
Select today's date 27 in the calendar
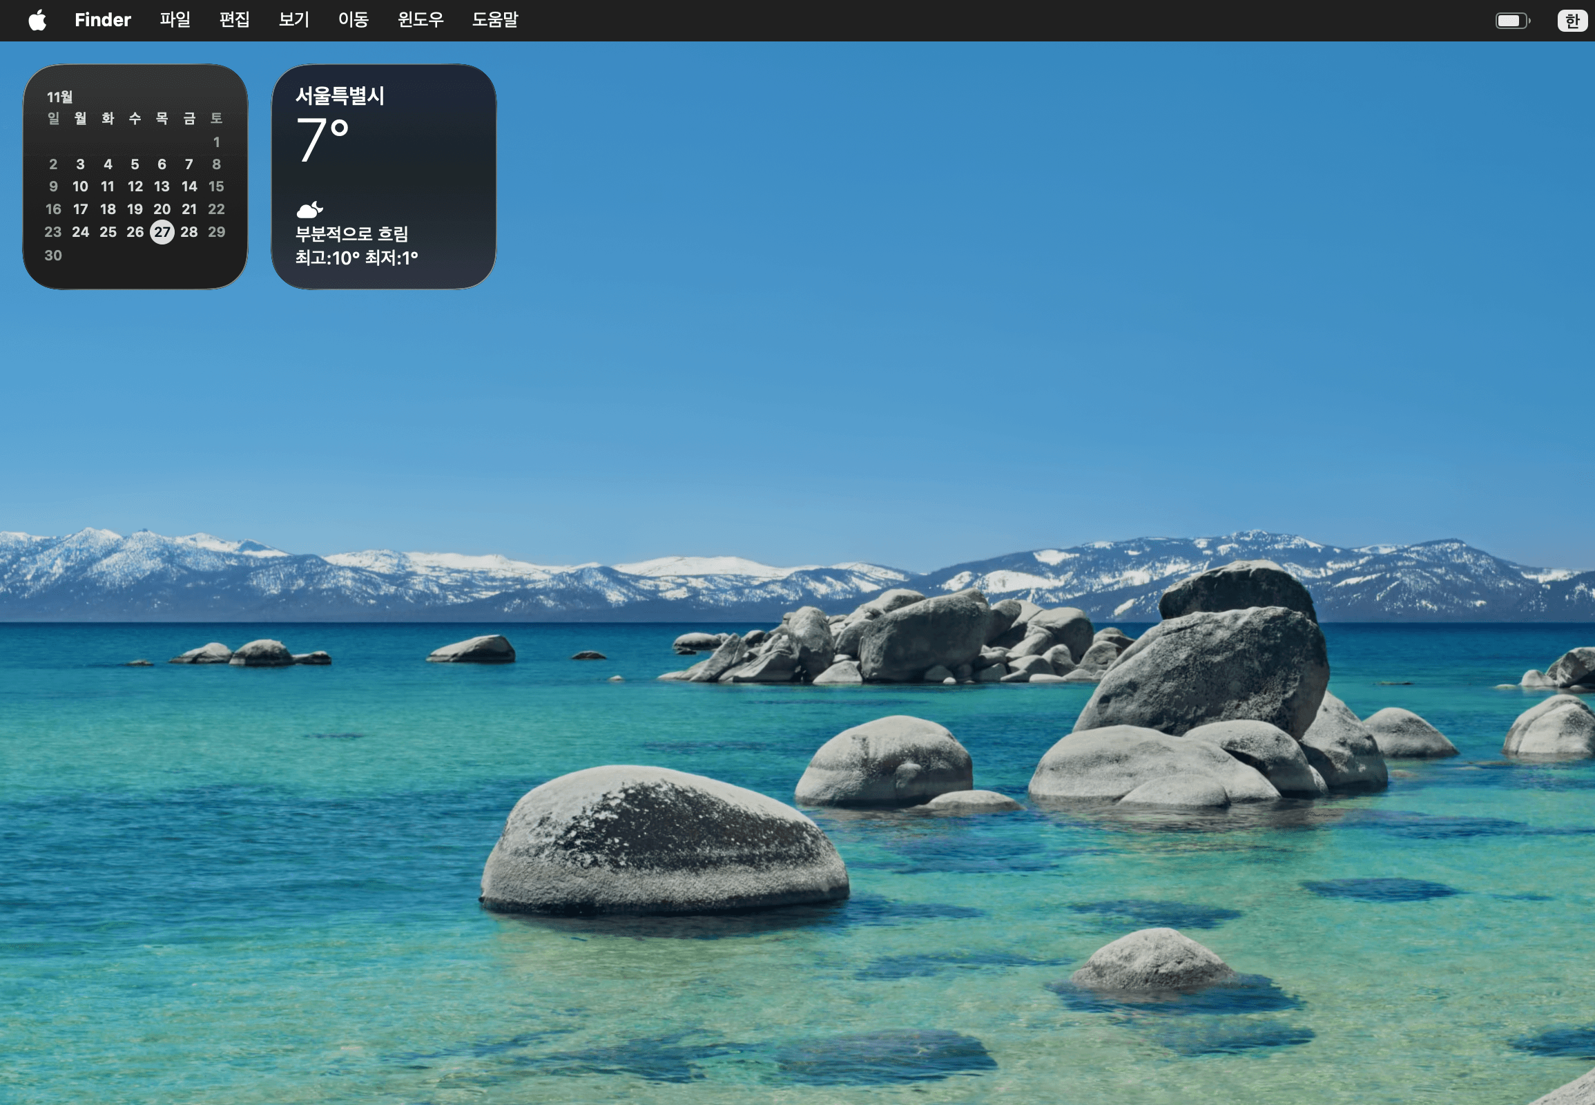pyautogui.click(x=162, y=232)
